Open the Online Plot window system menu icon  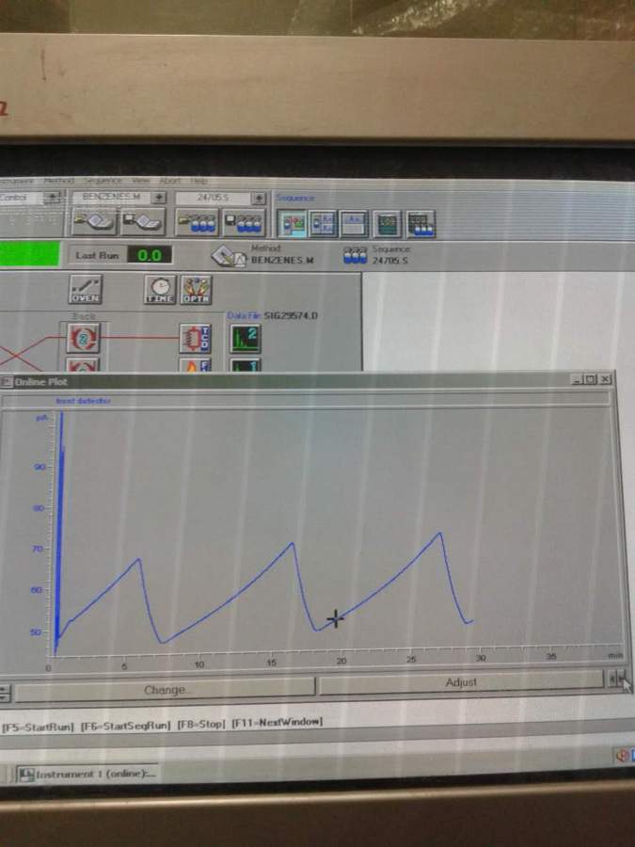[7, 382]
